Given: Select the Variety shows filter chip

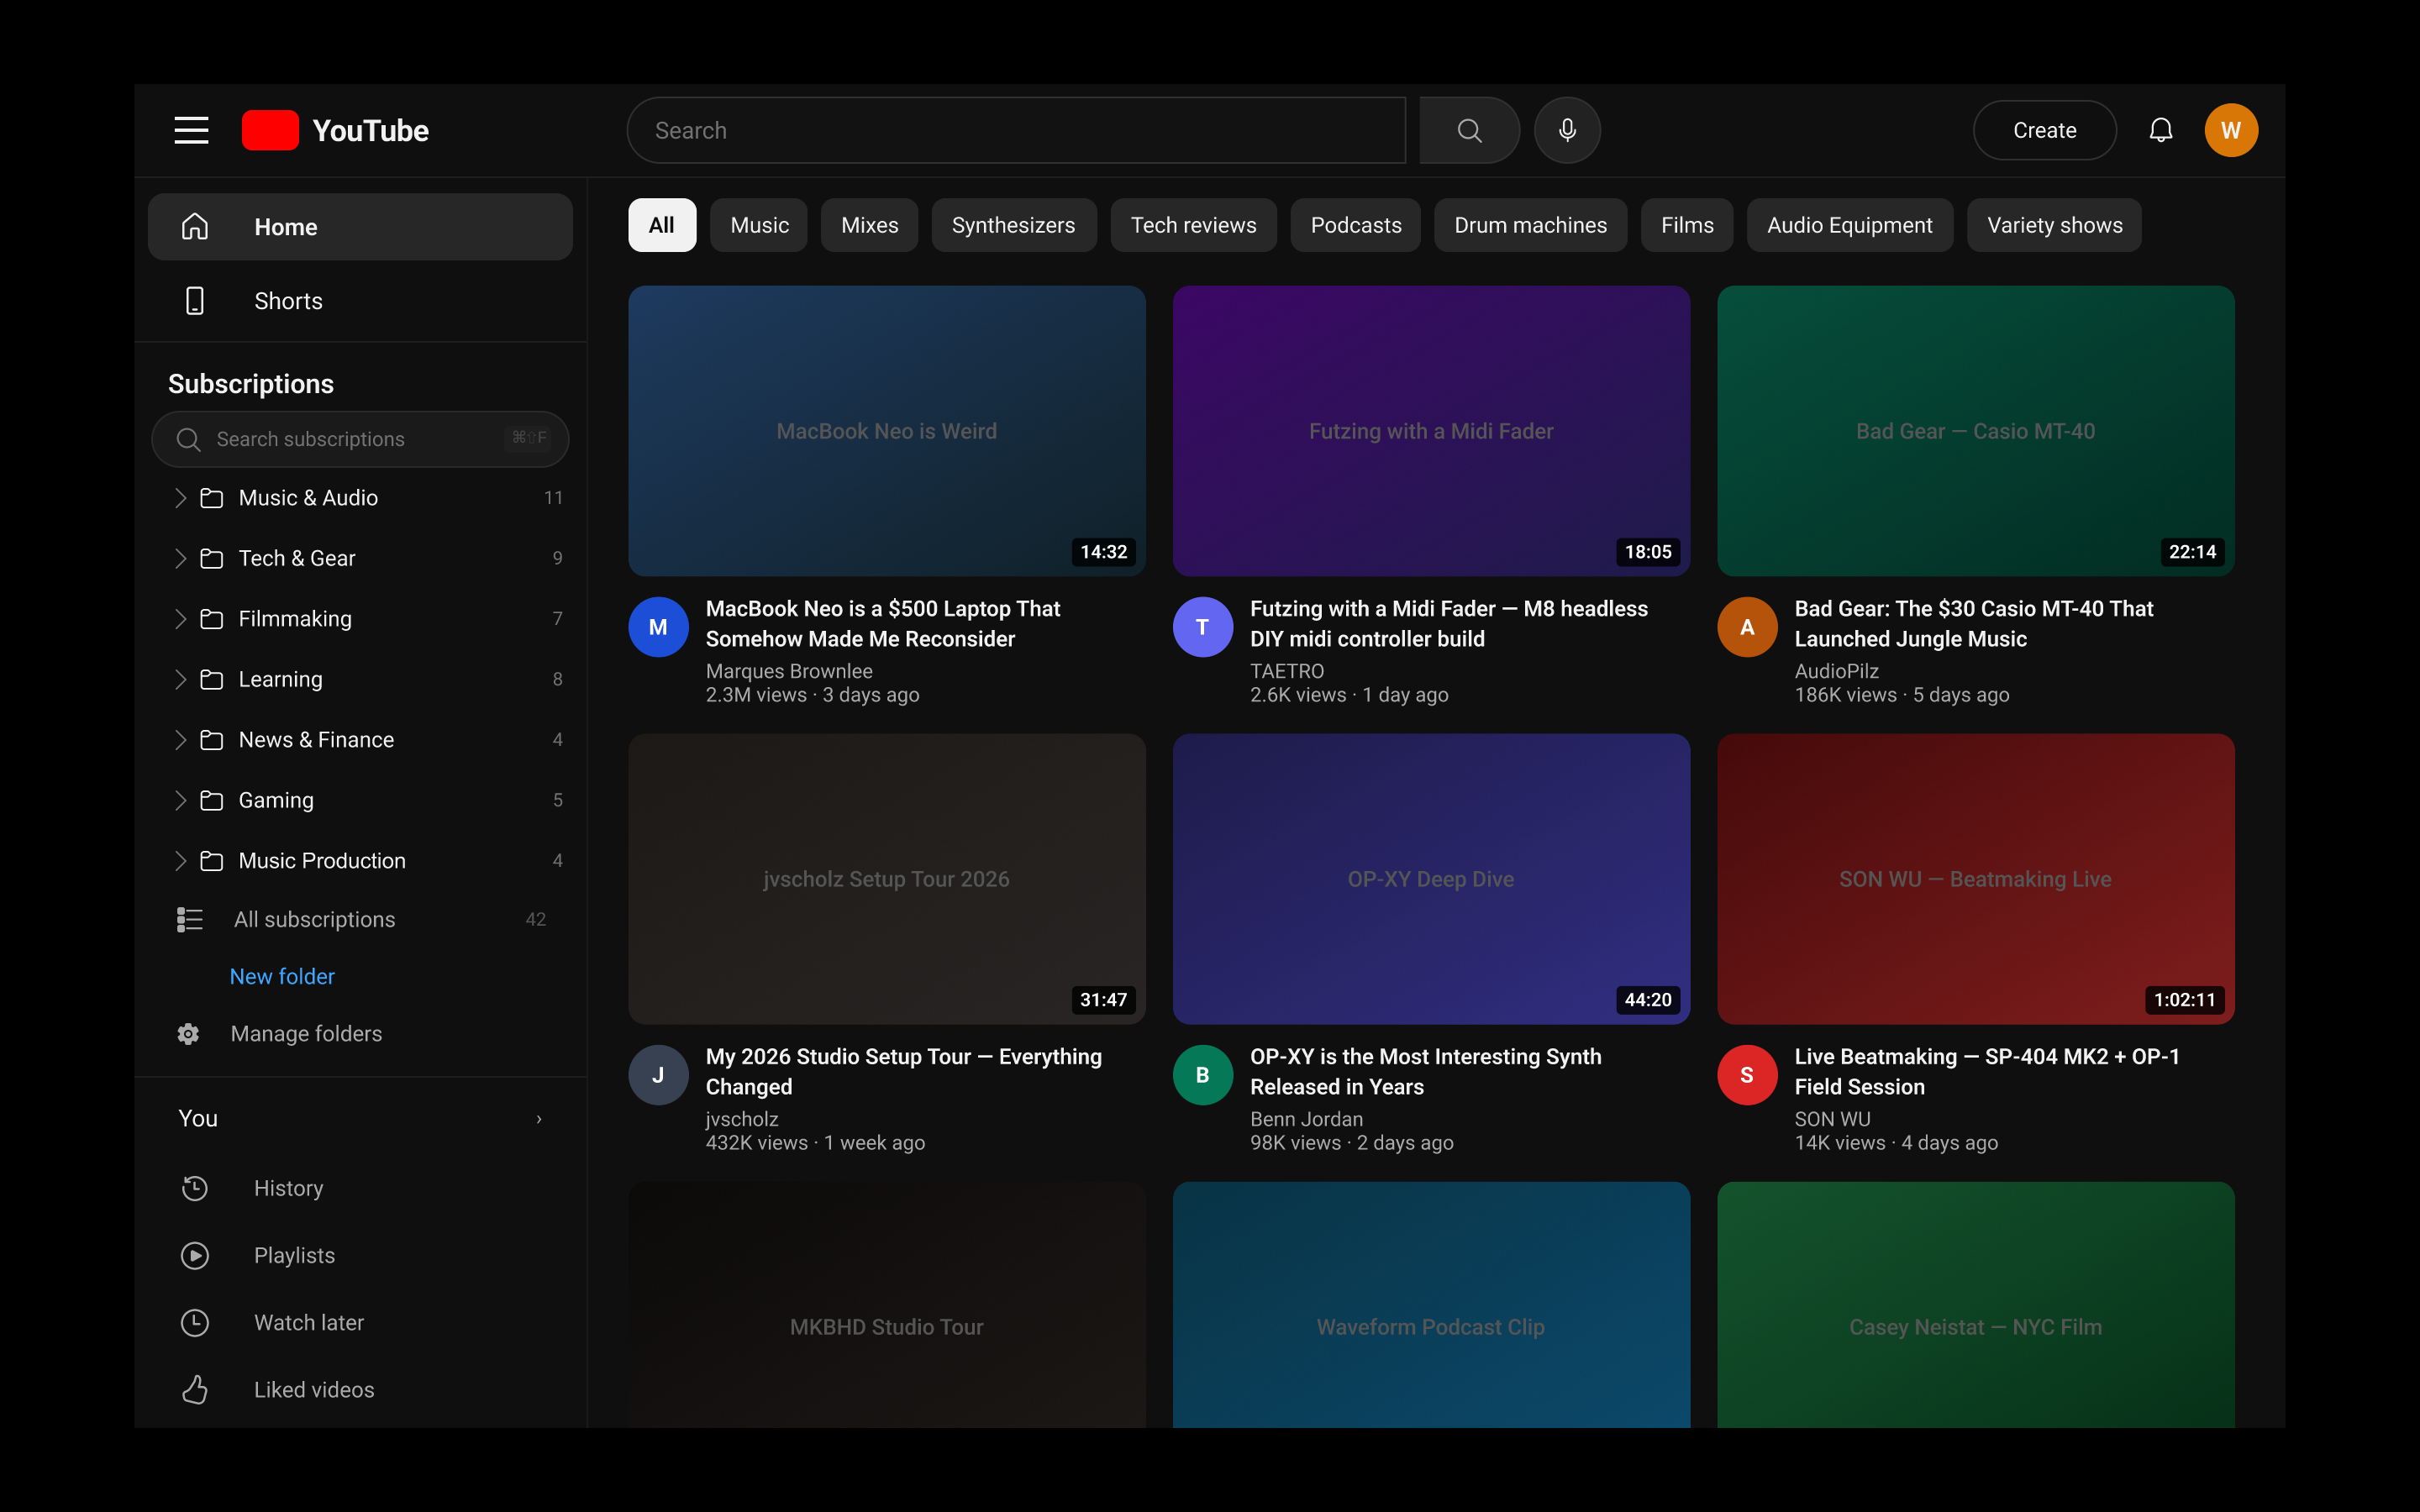Looking at the screenshot, I should [x=2054, y=225].
